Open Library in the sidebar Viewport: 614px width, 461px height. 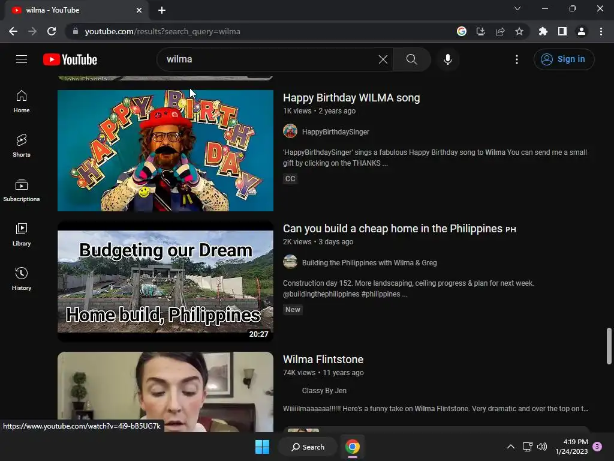point(22,235)
